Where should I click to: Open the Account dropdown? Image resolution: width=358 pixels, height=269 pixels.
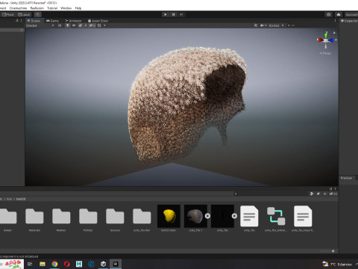[351, 14]
